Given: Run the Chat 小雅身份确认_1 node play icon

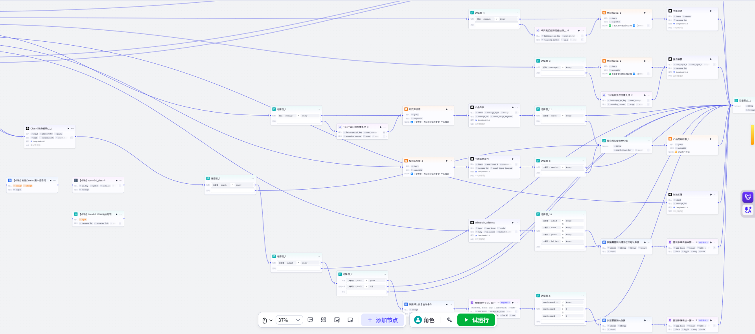Looking at the screenshot, I should pyautogui.click(x=68, y=129).
